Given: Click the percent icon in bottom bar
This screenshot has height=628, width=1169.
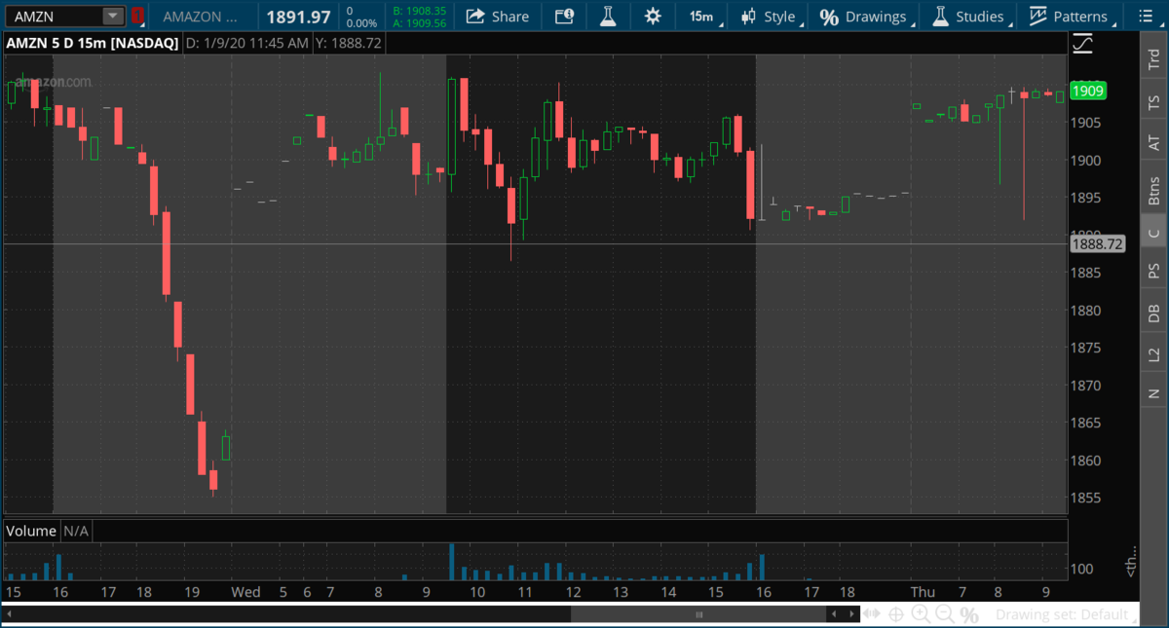Looking at the screenshot, I should click(968, 614).
